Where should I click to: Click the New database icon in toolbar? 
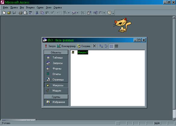(x=4, y=13)
